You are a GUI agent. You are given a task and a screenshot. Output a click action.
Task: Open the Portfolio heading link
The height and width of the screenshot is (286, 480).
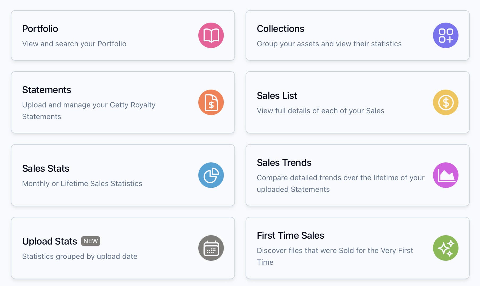[x=40, y=29]
